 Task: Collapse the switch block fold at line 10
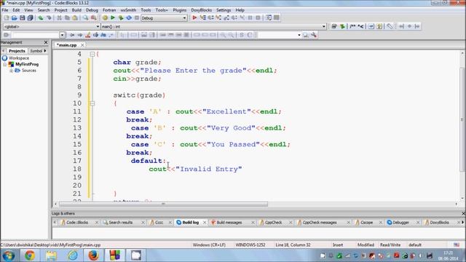click(92, 103)
